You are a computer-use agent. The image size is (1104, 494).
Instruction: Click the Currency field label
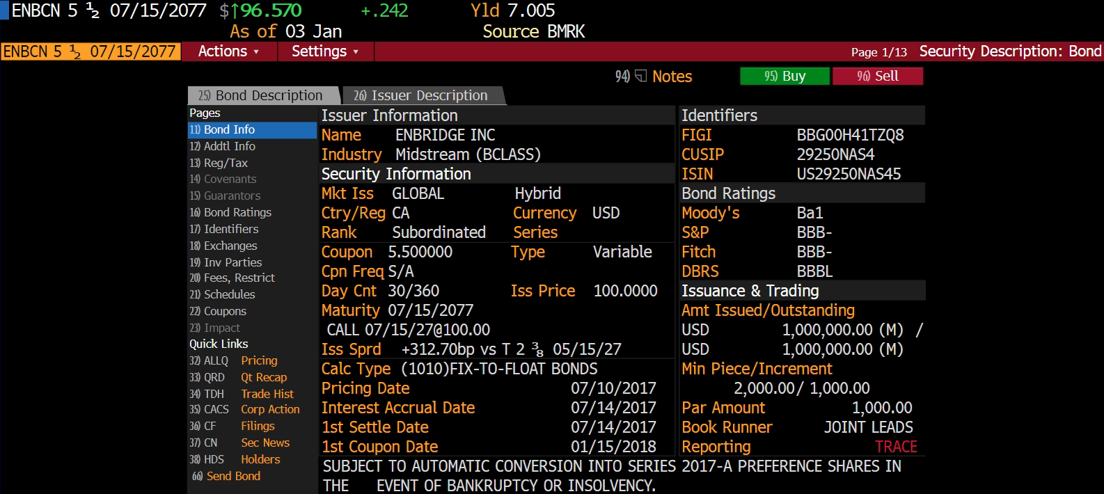545,213
